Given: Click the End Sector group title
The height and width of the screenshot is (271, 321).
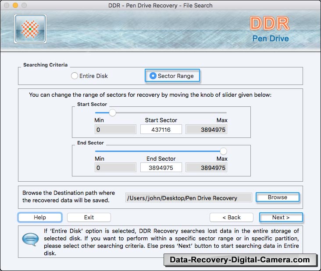Looking at the screenshot, I should pyautogui.click(x=90, y=143).
